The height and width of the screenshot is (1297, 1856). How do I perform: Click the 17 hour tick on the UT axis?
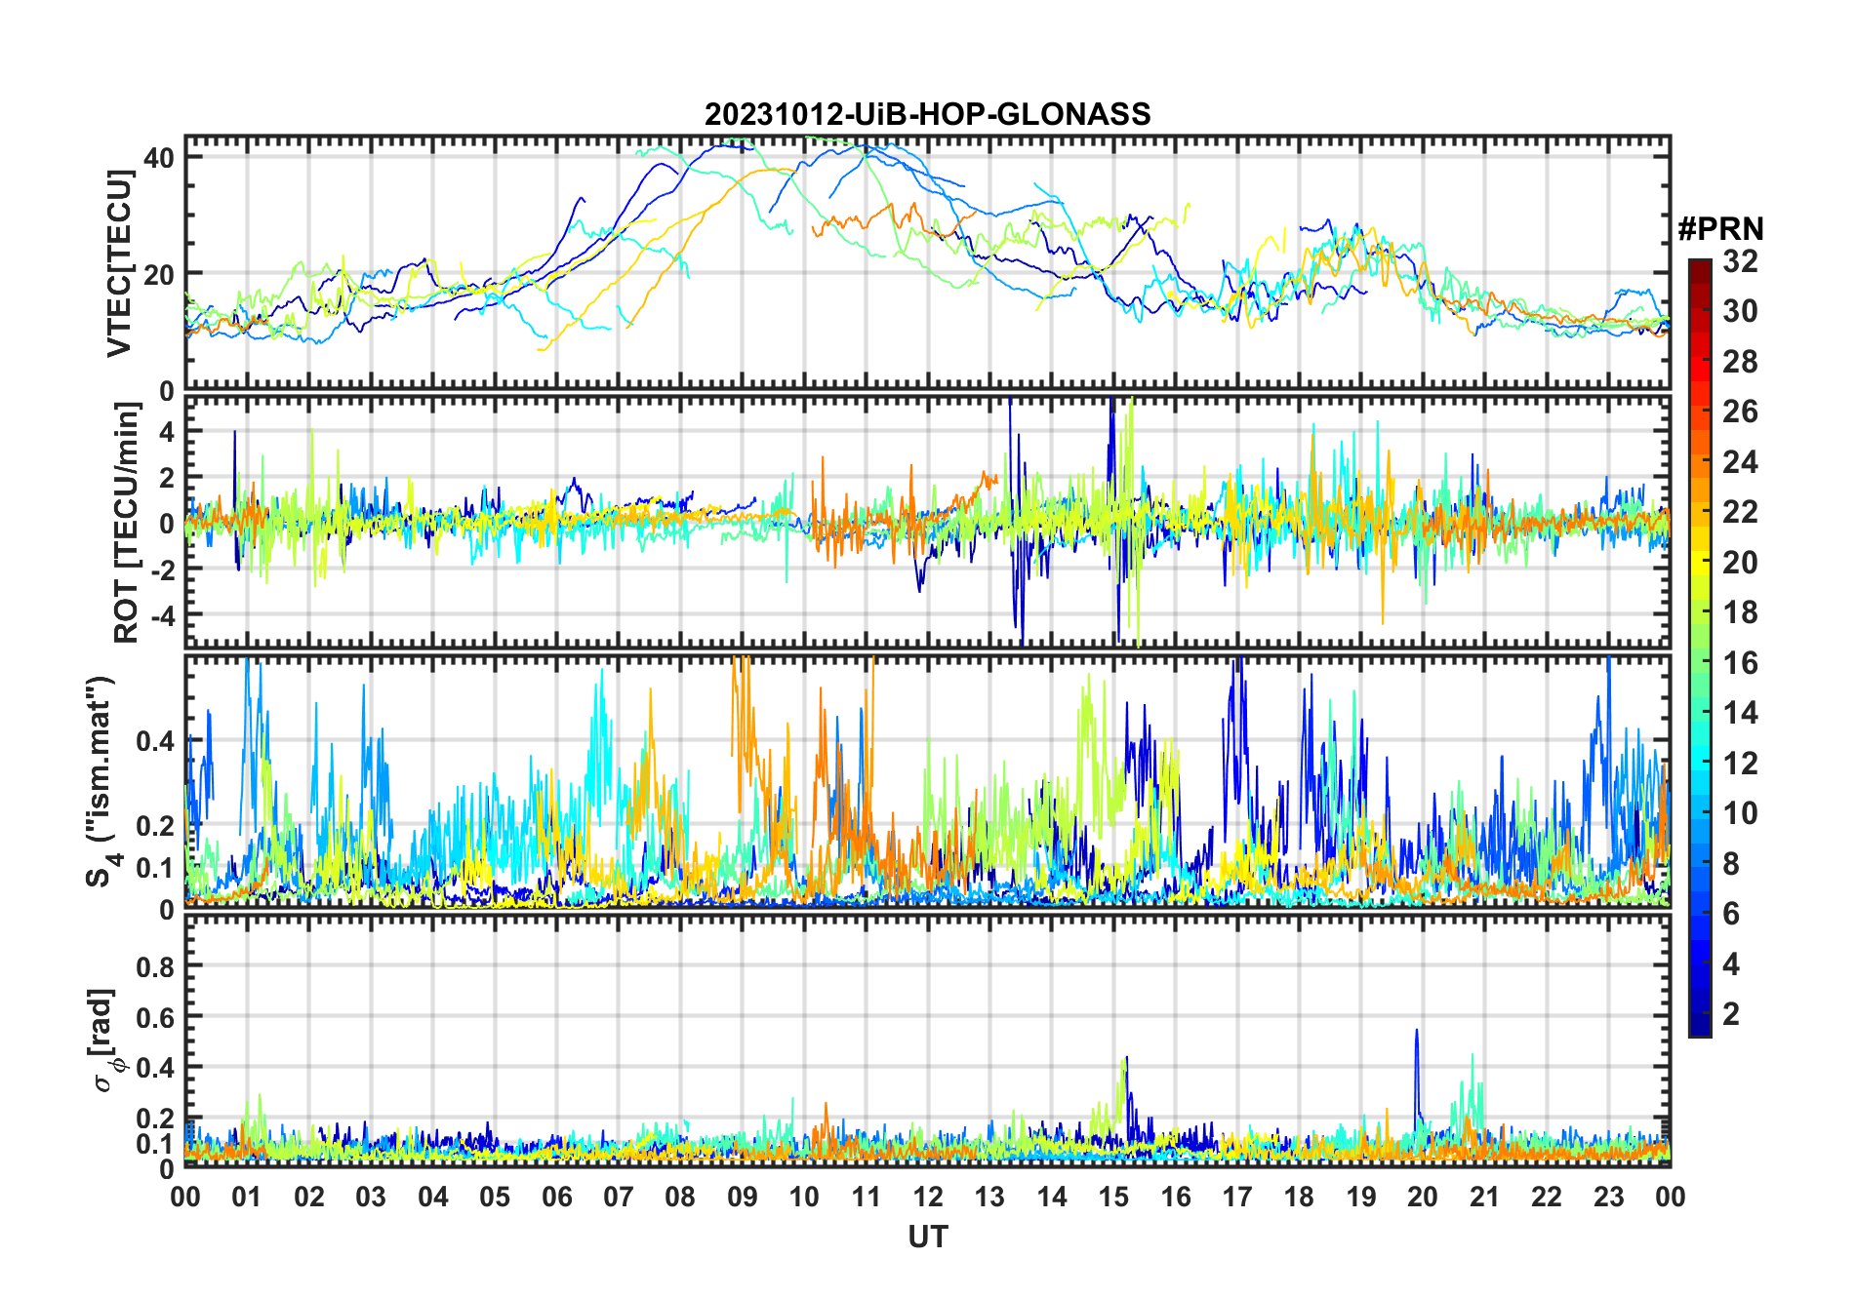pos(1237,1197)
